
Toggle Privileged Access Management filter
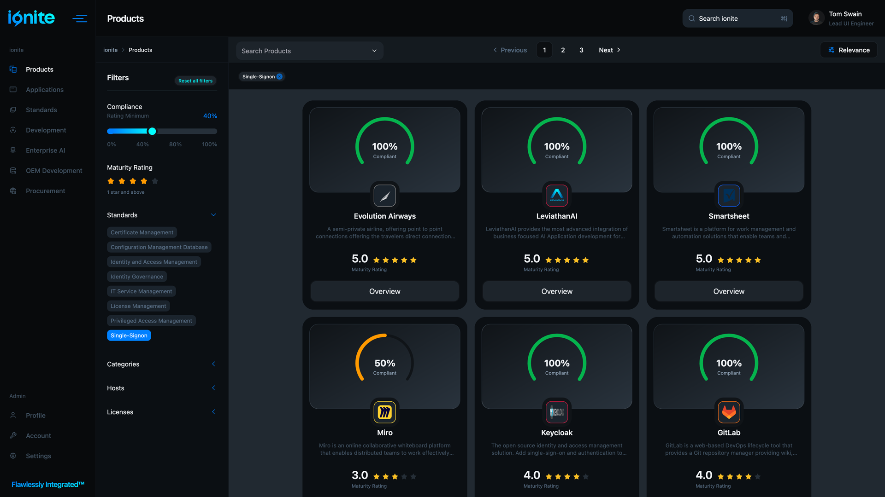[x=151, y=321]
